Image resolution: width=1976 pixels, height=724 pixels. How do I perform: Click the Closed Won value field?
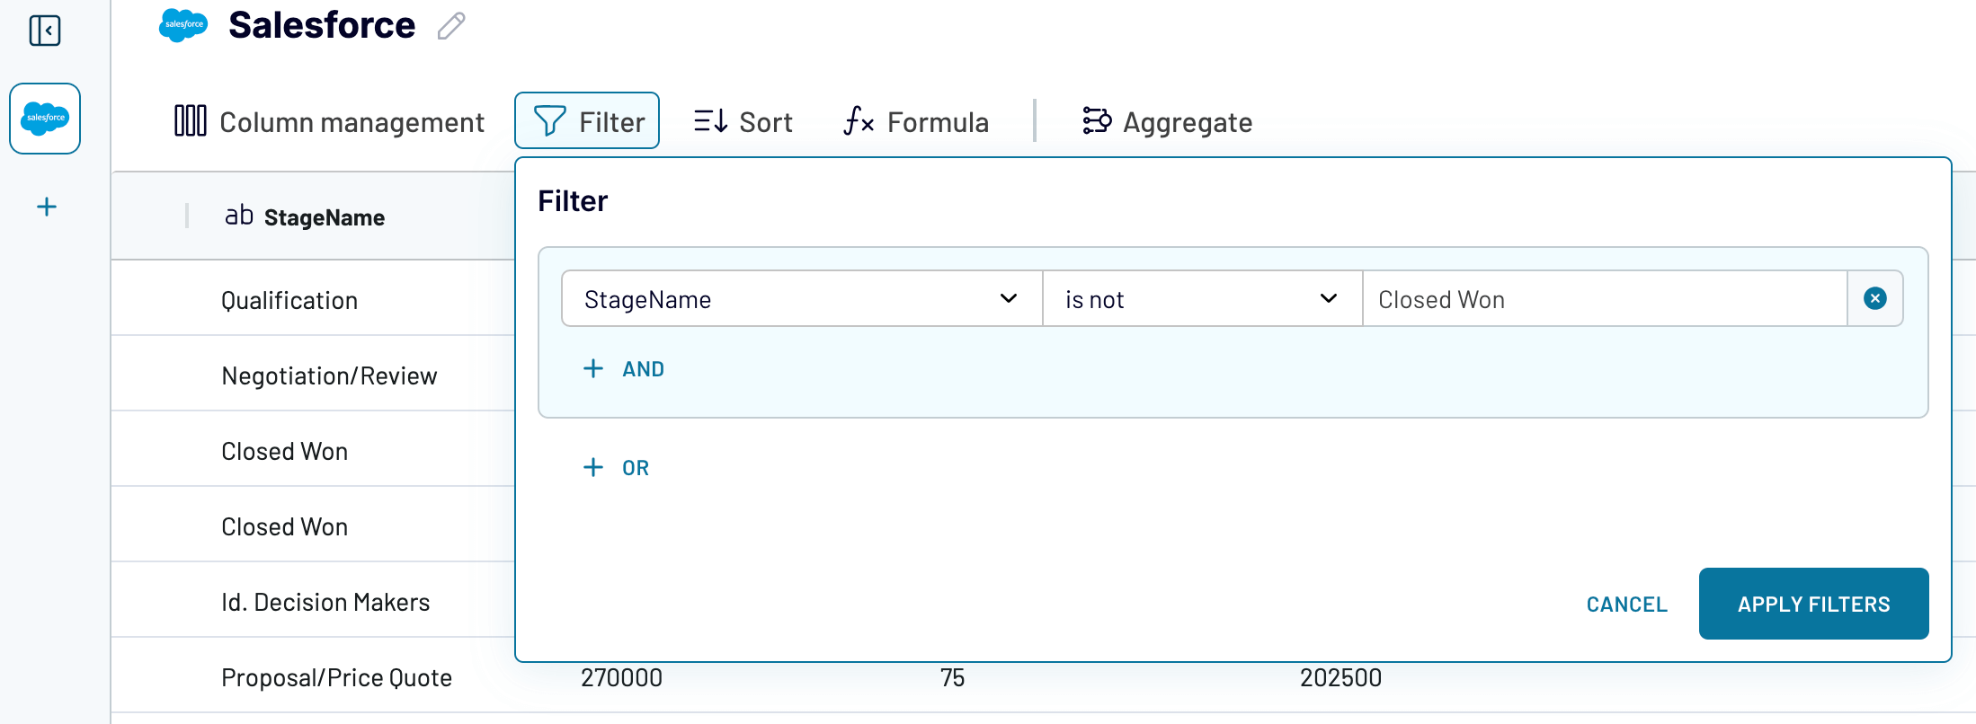(x=1605, y=299)
